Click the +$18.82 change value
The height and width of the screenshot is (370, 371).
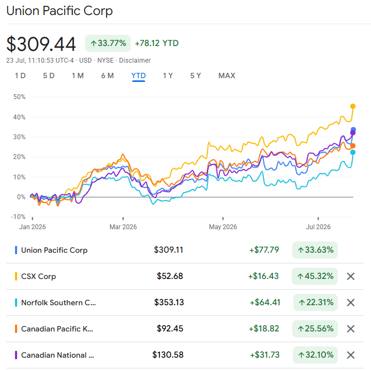click(264, 329)
